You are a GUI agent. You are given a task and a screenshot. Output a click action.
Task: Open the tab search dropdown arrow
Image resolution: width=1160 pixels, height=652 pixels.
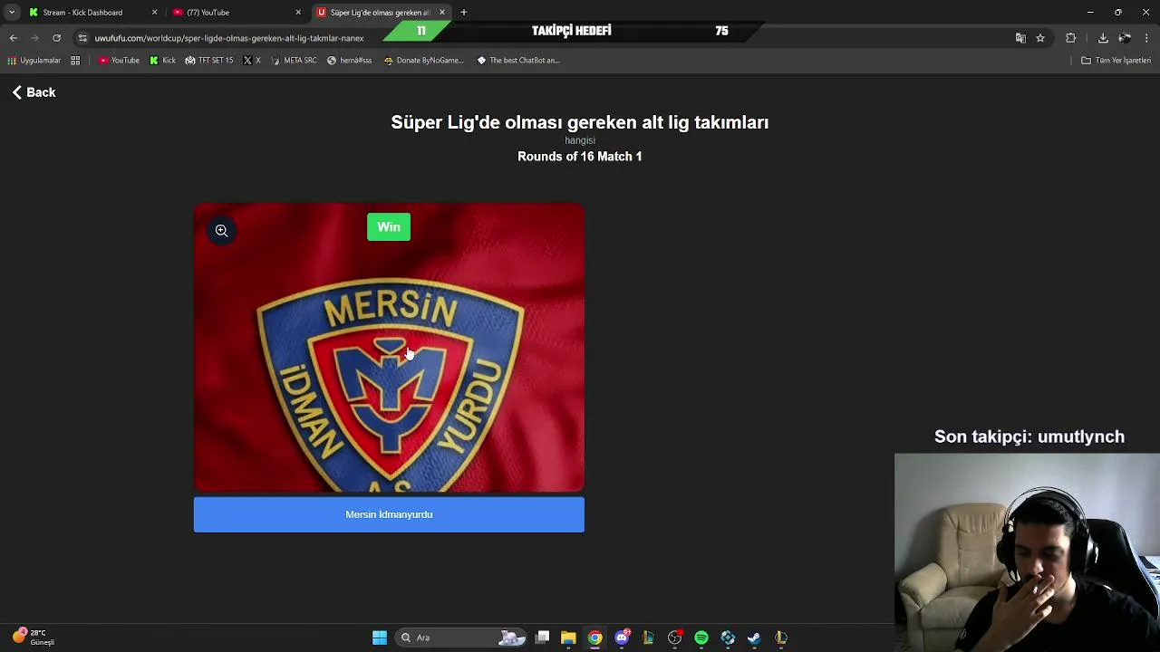(11, 13)
